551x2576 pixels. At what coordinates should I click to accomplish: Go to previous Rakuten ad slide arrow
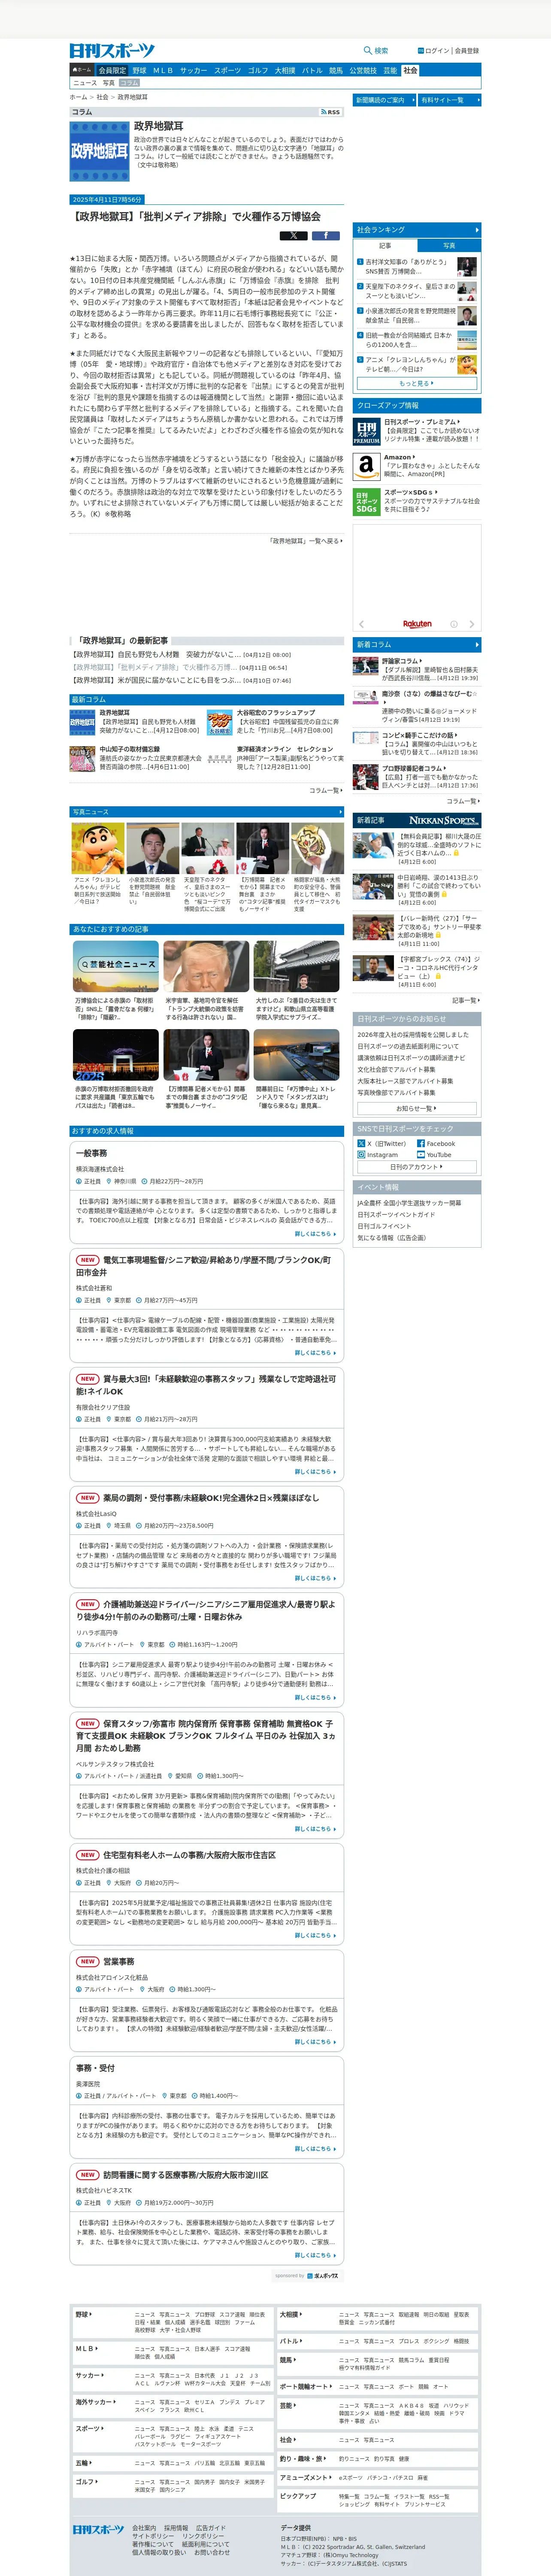click(361, 623)
